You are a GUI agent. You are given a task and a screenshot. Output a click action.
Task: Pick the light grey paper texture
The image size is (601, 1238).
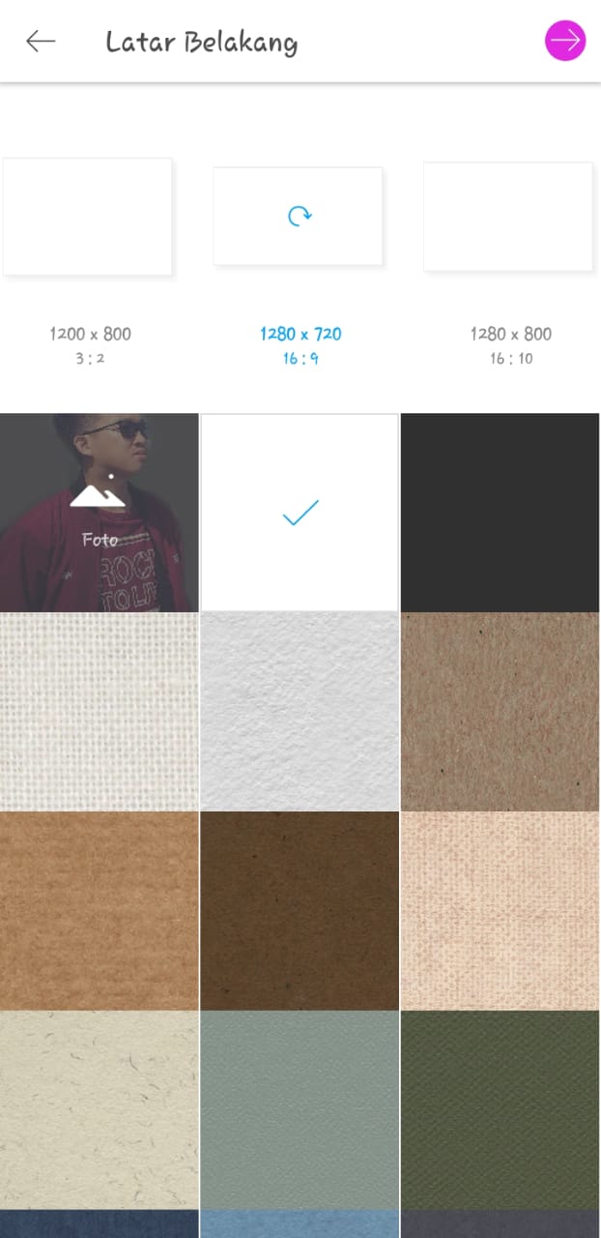(x=300, y=712)
